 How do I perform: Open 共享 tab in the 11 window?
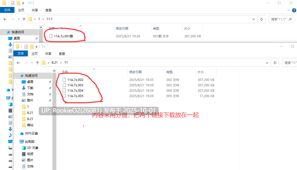point(48,54)
